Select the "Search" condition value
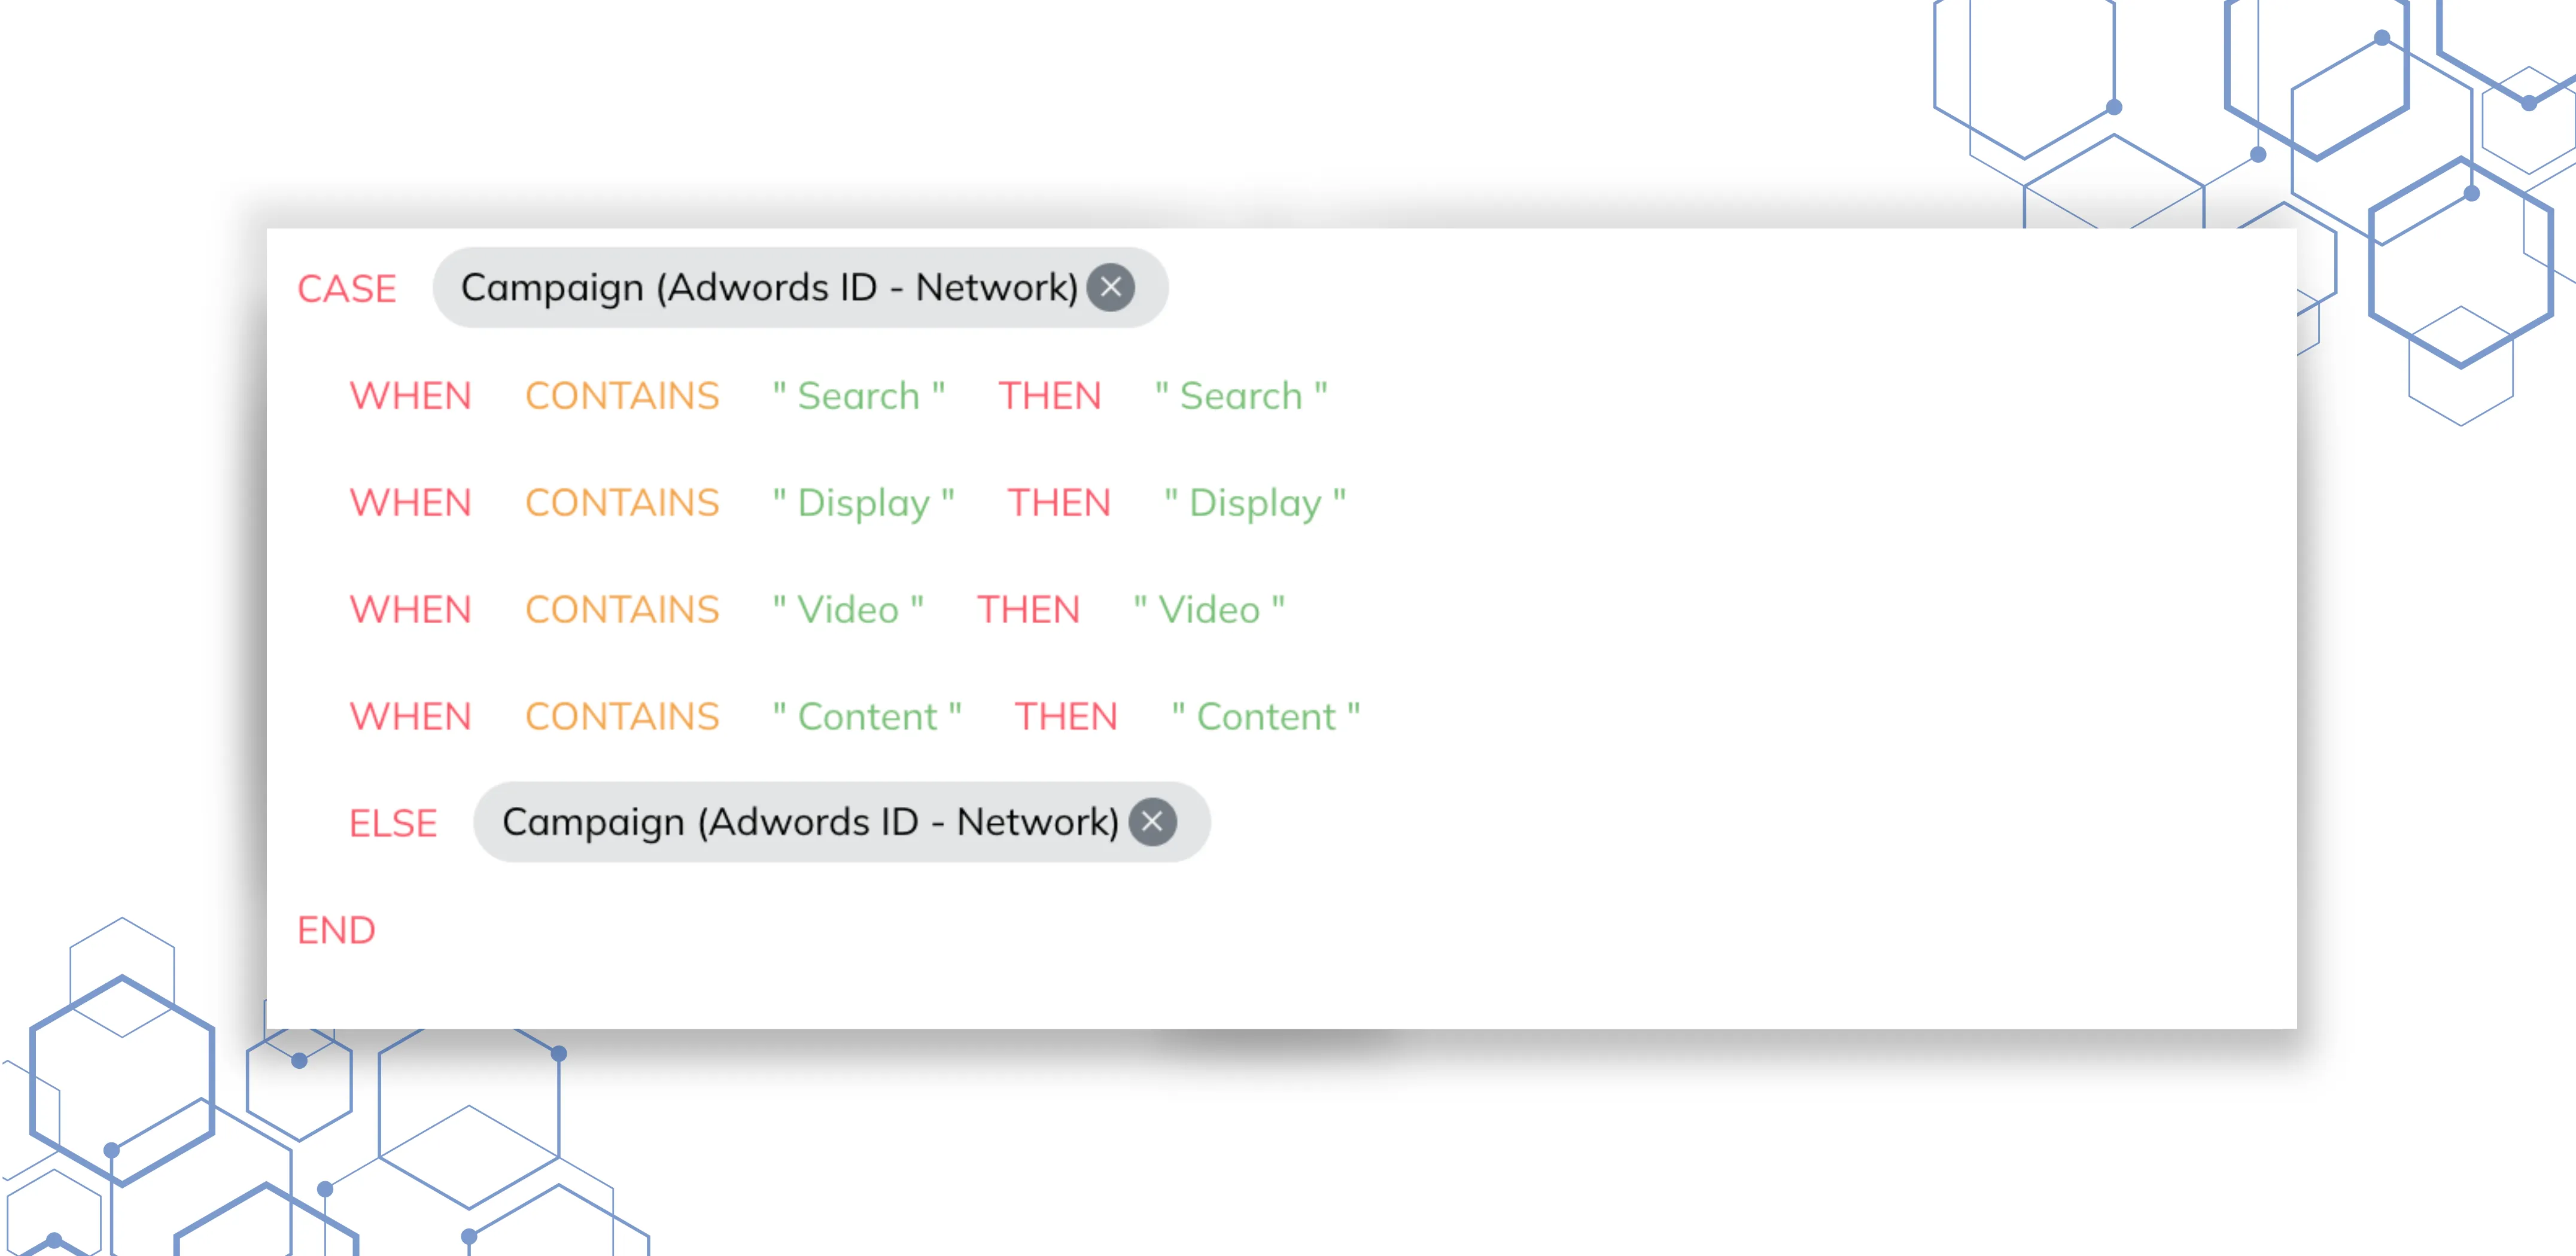The image size is (2576, 1256). 858,396
